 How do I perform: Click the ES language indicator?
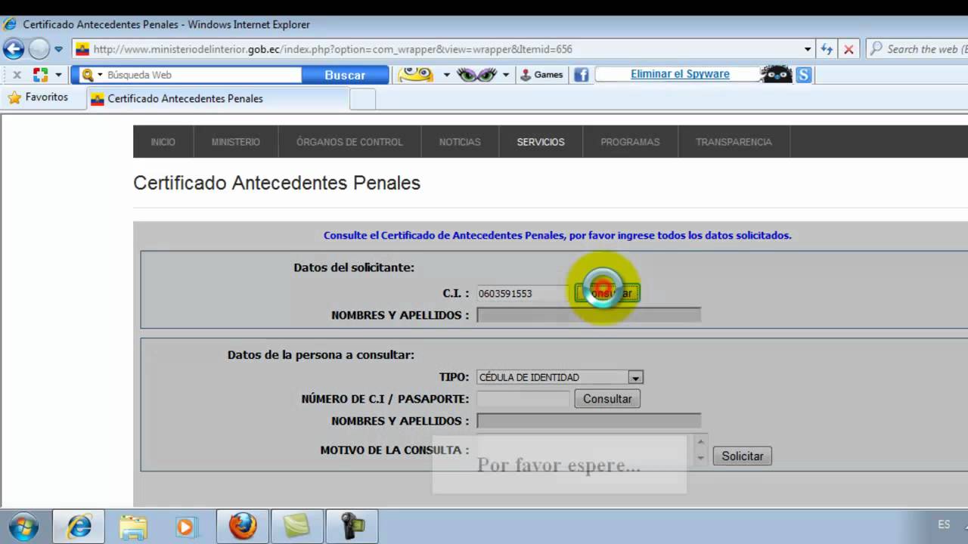[x=944, y=524]
